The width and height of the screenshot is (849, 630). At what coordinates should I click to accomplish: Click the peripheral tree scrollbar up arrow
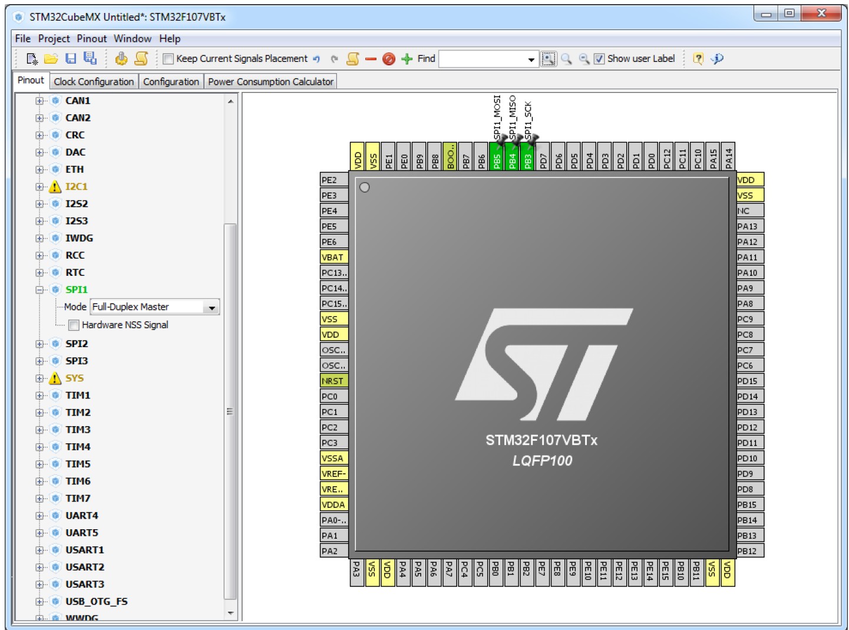[230, 101]
